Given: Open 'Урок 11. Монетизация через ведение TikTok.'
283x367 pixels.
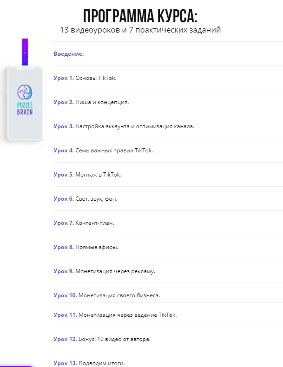Looking at the screenshot, I should [115, 315].
